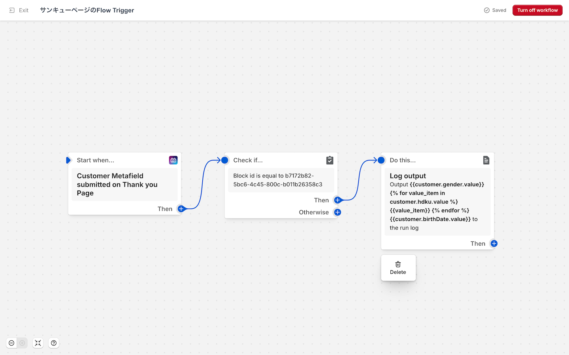Click the workflow title サンキューページのFlow Trigger
This screenshot has height=355, width=569.
click(87, 10)
